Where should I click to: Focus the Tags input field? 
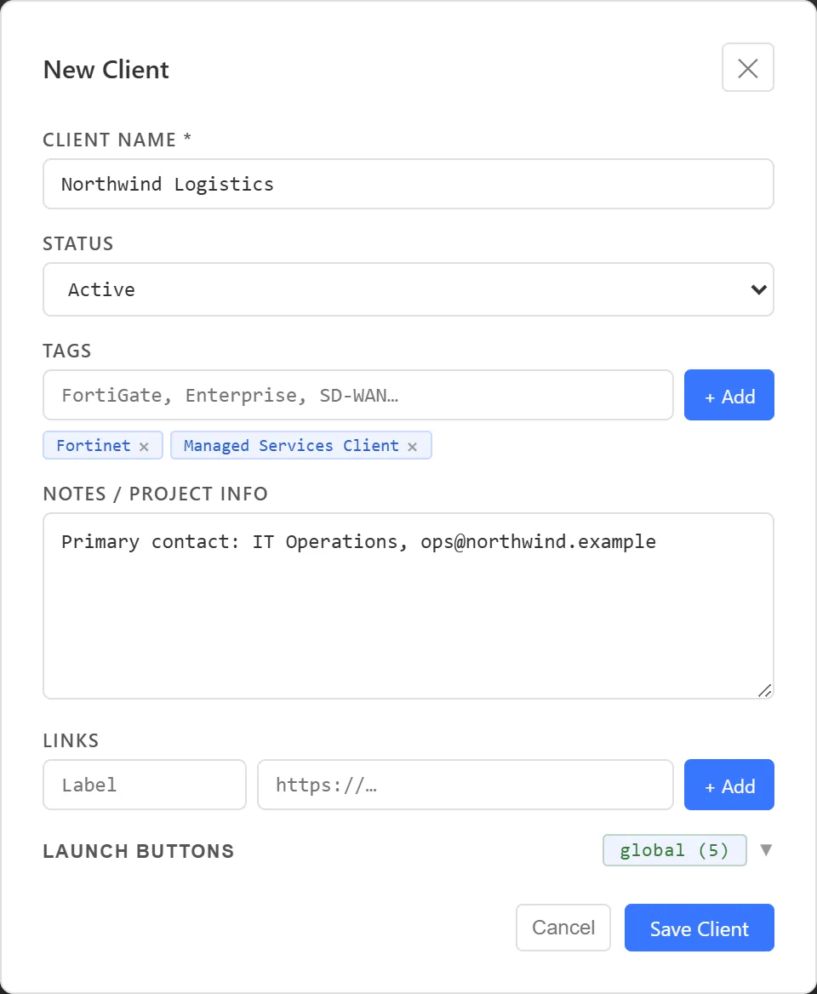click(358, 395)
